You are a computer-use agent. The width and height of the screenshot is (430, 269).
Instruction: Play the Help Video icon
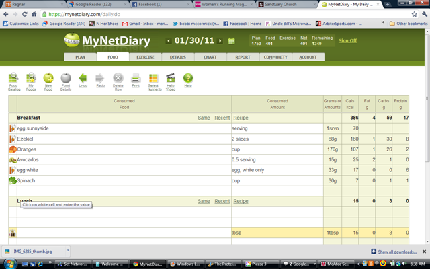point(171,81)
